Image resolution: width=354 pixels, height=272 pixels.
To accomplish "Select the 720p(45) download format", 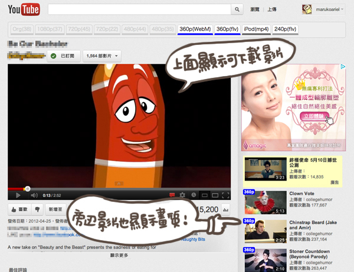I will pyautogui.click(x=79, y=30).
